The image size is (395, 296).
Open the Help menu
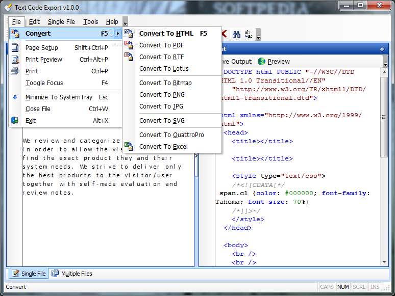[112, 22]
